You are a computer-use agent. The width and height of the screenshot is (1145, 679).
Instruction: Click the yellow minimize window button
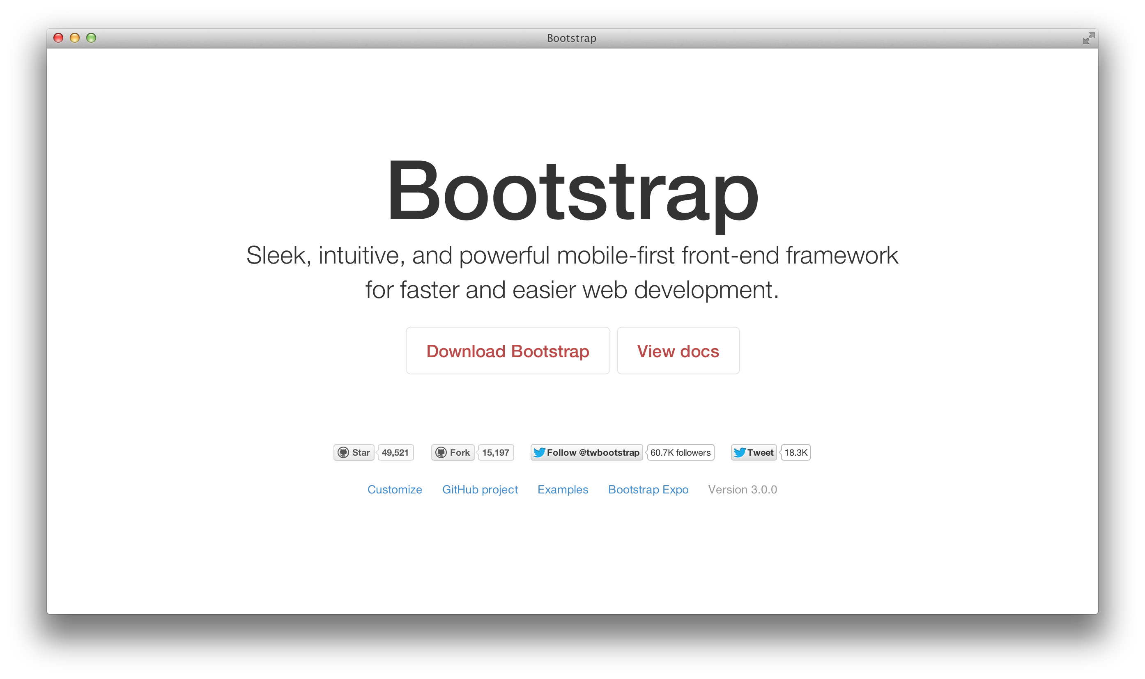pyautogui.click(x=75, y=38)
